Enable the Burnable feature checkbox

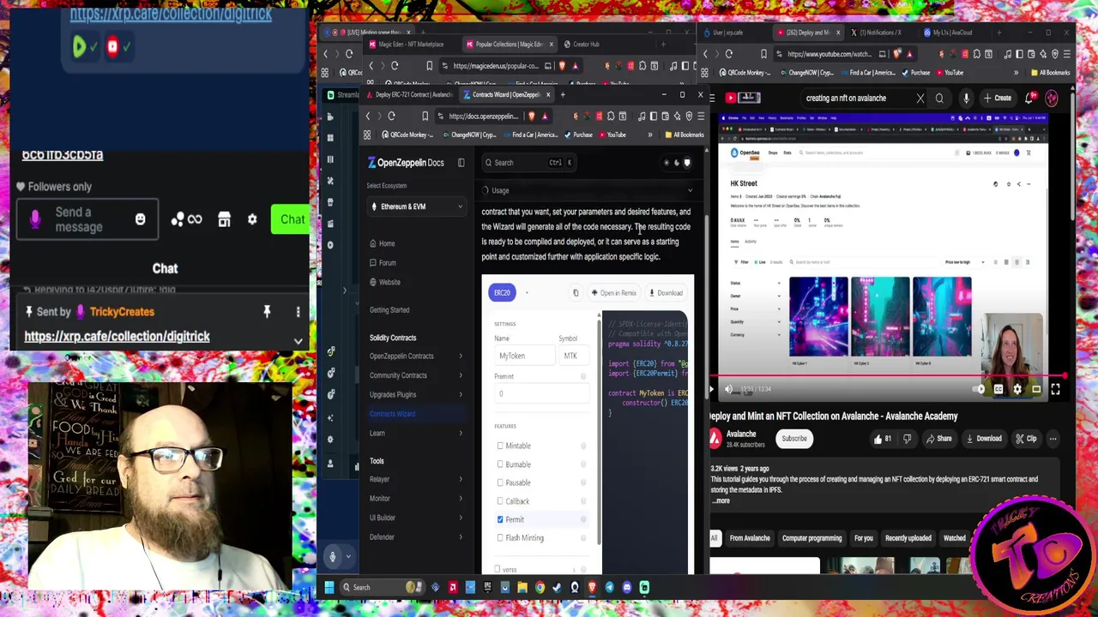coord(500,464)
